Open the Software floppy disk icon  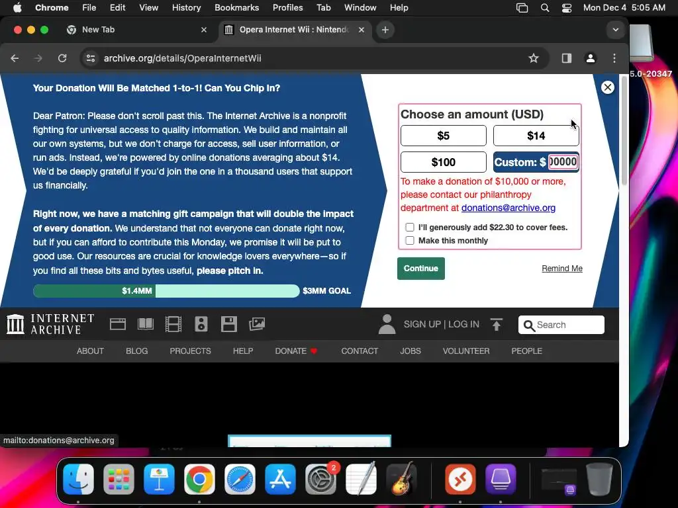point(228,324)
